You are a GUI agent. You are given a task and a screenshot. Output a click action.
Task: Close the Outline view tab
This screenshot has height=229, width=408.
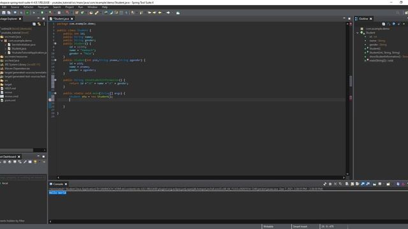pyautogui.click(x=371, y=18)
